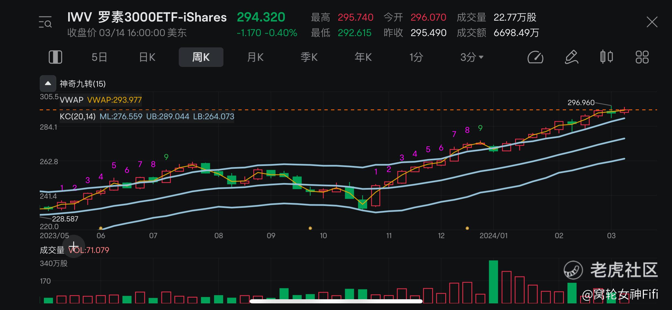Click the 最低 292.615 value

[354, 33]
